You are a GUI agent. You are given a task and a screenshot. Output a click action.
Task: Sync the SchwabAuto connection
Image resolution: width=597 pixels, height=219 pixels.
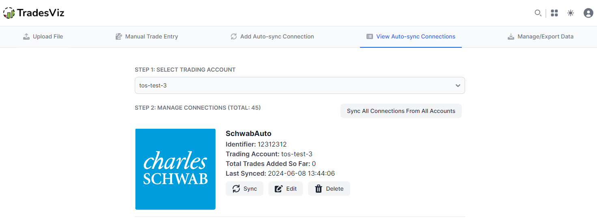244,189
